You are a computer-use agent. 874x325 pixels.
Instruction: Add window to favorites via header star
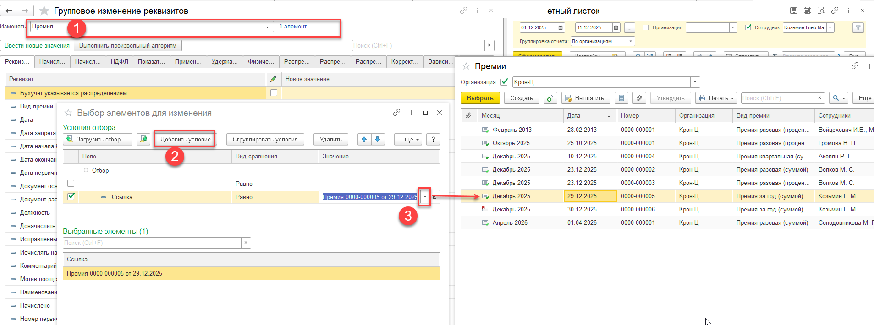pos(44,11)
